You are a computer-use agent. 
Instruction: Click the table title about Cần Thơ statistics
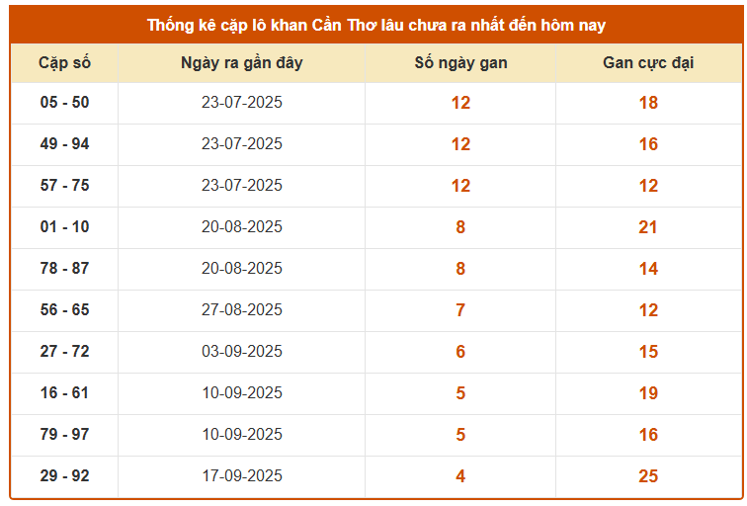click(x=376, y=25)
